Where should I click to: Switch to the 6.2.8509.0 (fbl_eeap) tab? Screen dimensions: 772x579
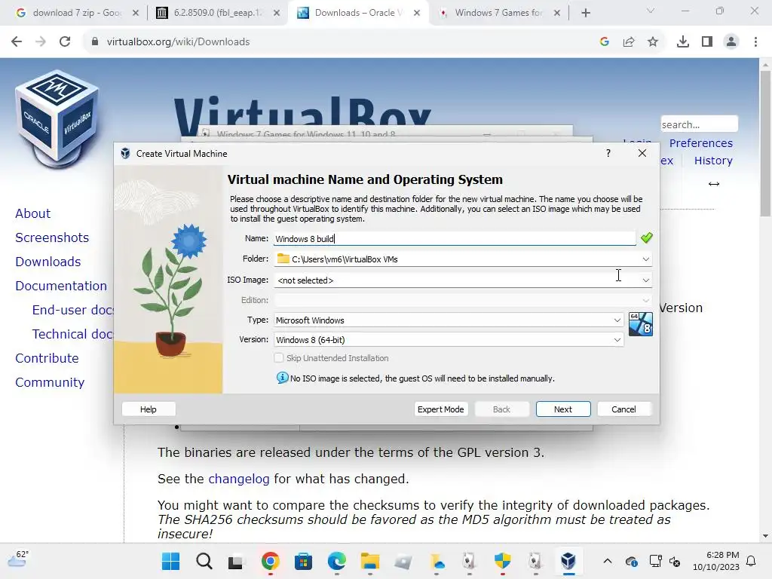click(217, 13)
